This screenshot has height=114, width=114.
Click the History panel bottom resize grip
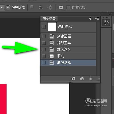coord(70,82)
